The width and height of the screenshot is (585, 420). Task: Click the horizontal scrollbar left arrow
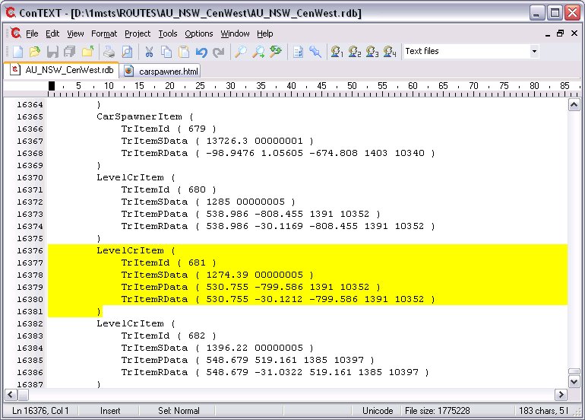10,395
